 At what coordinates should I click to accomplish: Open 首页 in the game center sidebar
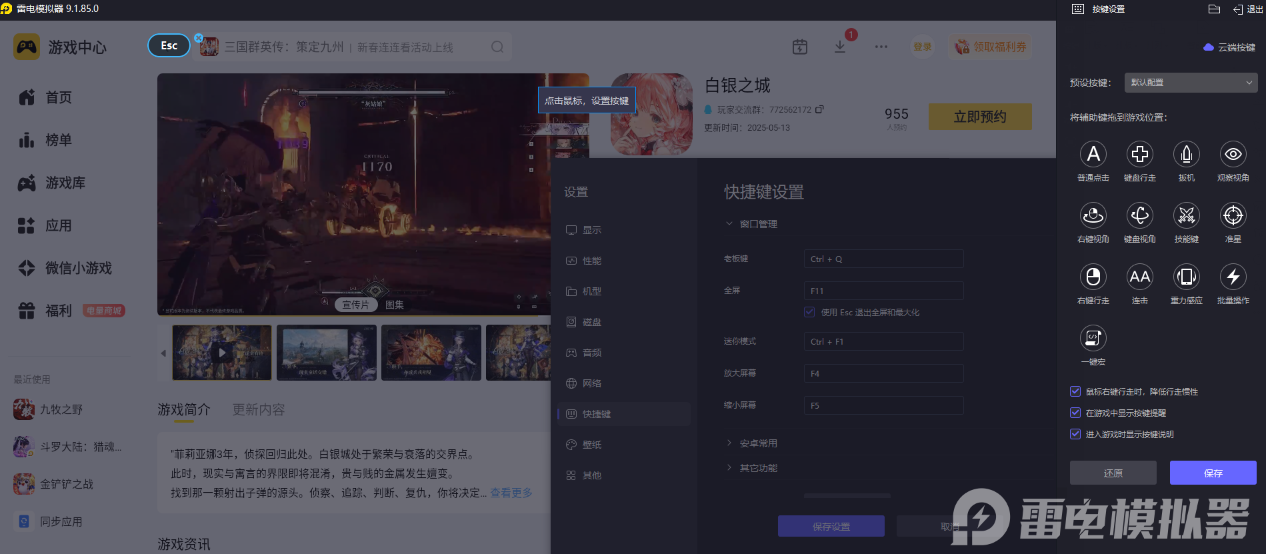point(45,97)
